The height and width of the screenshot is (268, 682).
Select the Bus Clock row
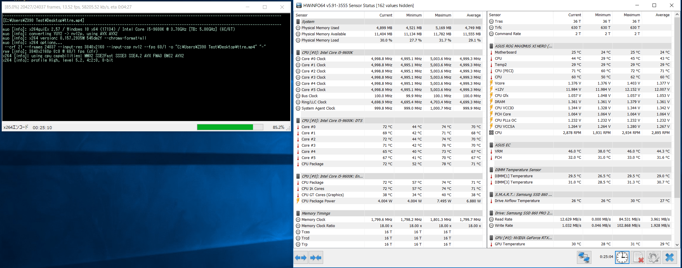pyautogui.click(x=388, y=96)
